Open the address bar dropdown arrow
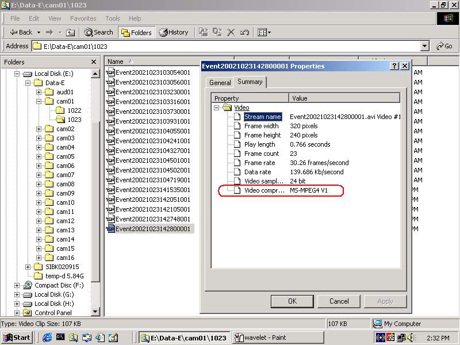The width and height of the screenshot is (460, 345). [424, 47]
